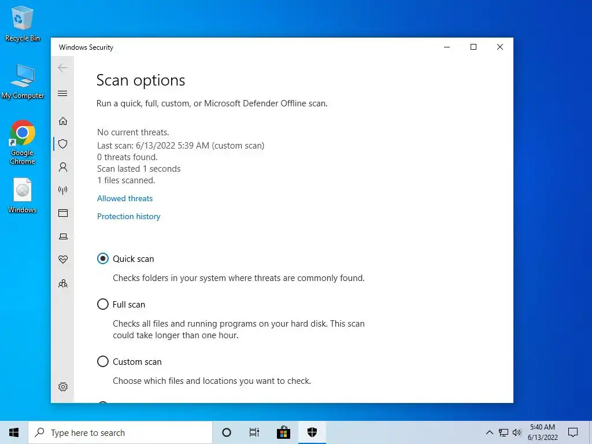Open the Protection history link
Image resolution: width=592 pixels, height=444 pixels.
pyautogui.click(x=129, y=216)
